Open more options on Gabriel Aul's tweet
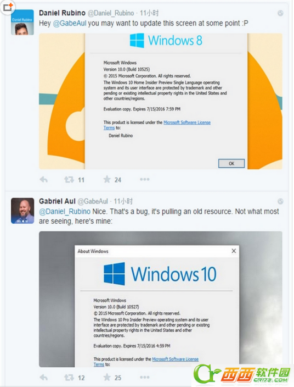This screenshot has height=387, width=294. pos(145,377)
